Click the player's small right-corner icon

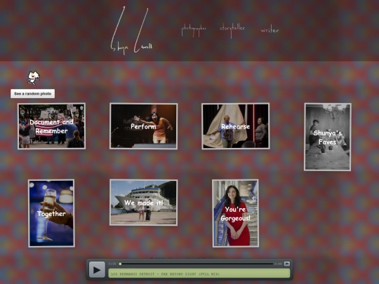point(287,264)
